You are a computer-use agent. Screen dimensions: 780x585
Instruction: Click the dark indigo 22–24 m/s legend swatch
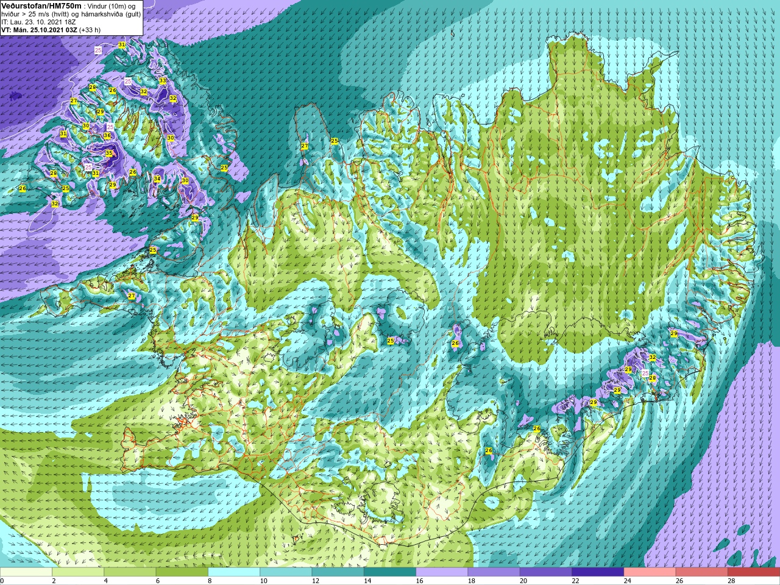tap(598, 572)
